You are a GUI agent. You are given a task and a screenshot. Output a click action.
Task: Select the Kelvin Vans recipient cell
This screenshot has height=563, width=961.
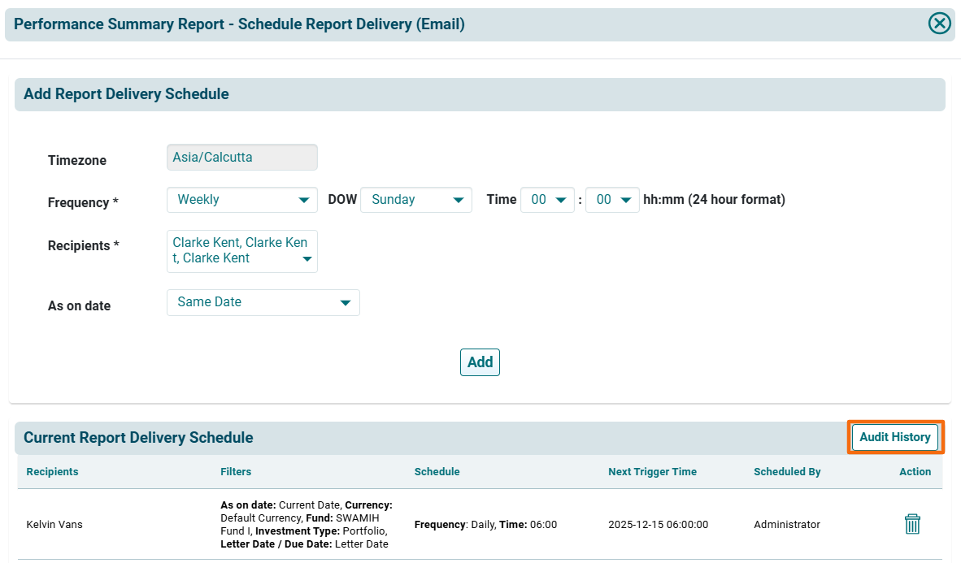pyautogui.click(x=54, y=525)
